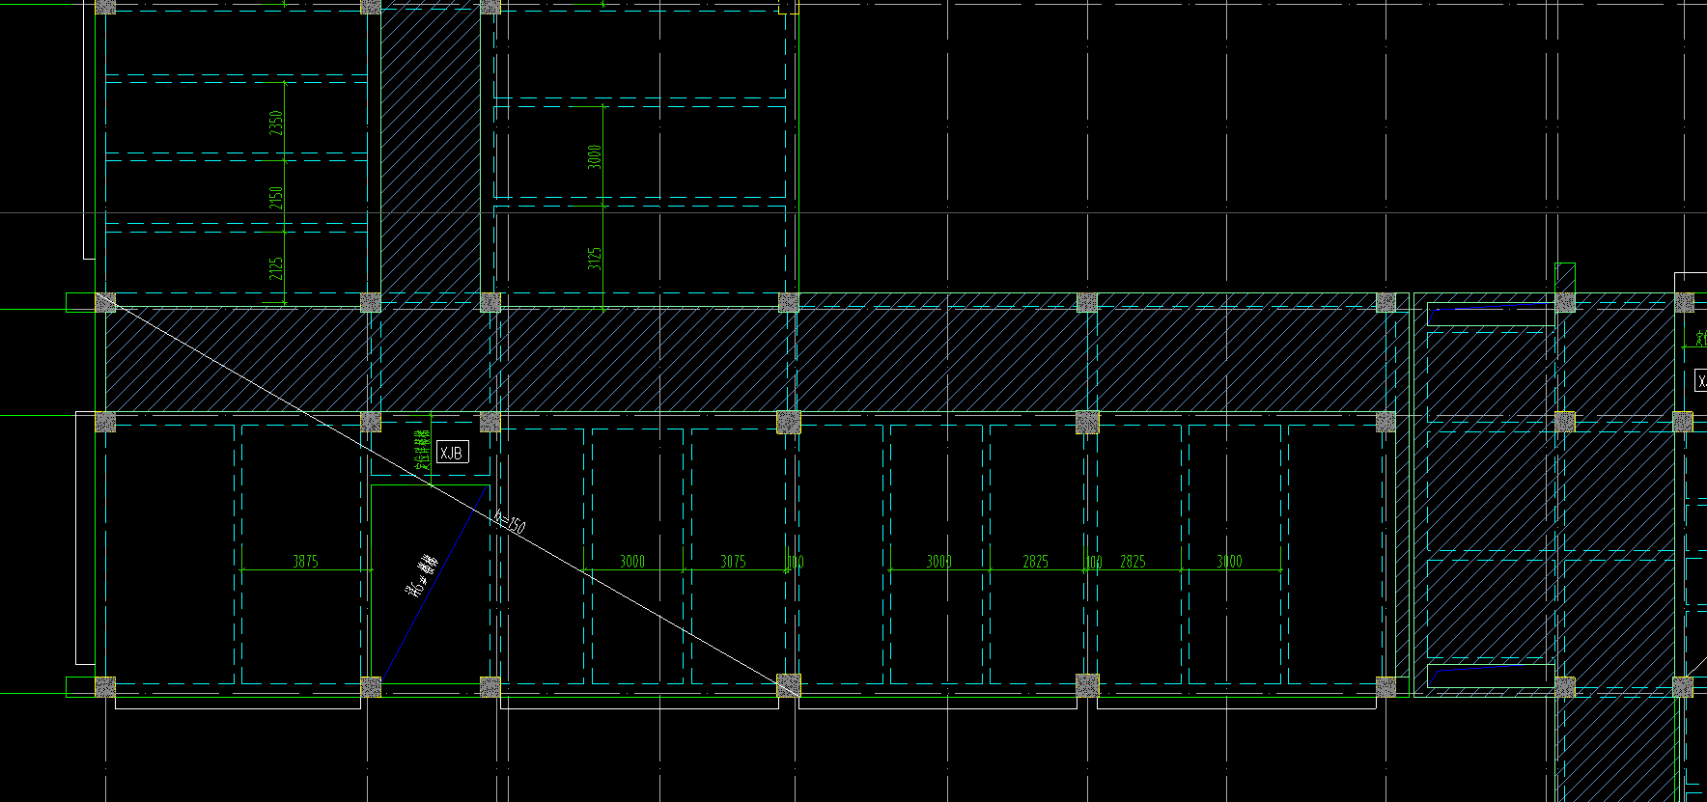Image resolution: width=1707 pixels, height=802 pixels.
Task: Click the 2150 vertical dimension text
Action: [x=276, y=198]
